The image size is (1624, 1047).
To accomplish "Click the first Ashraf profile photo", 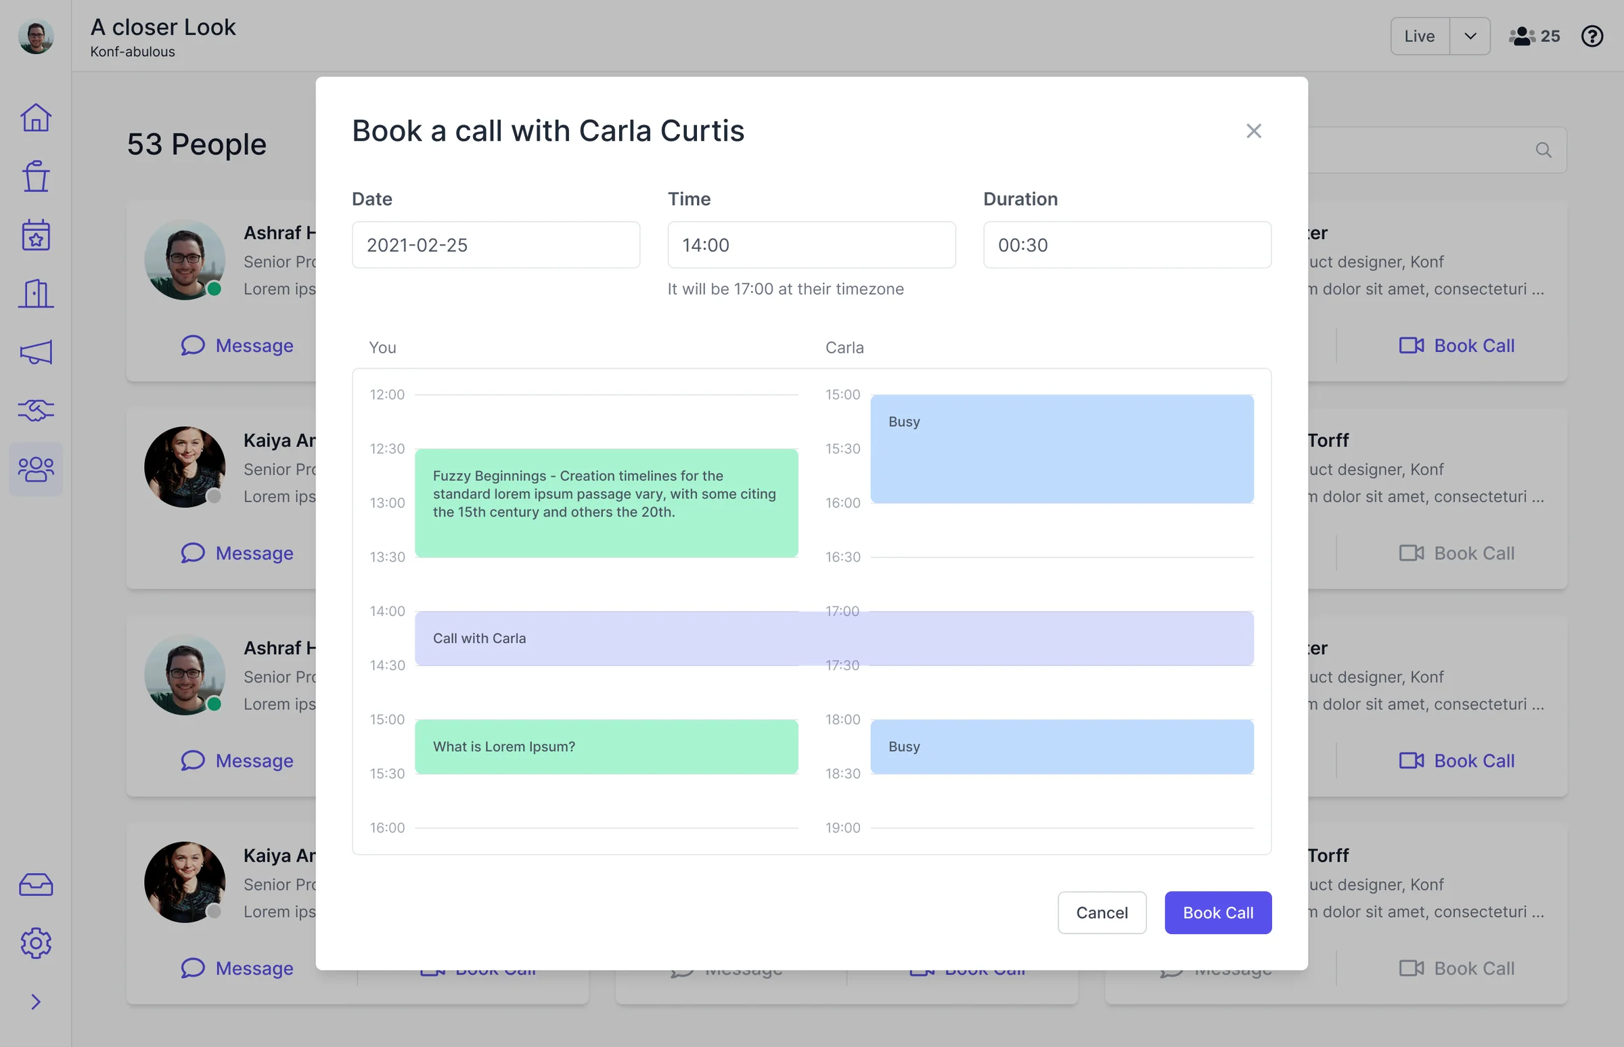I will (184, 260).
